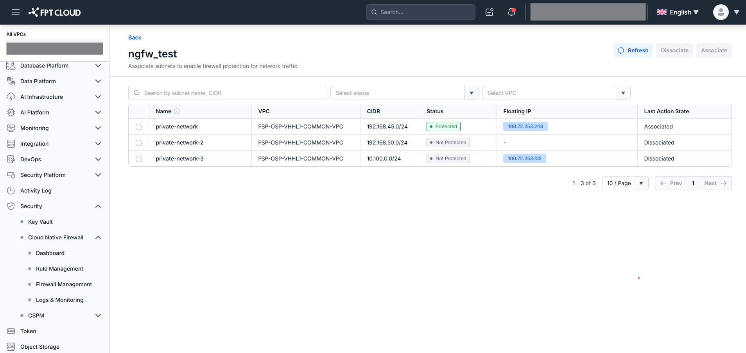Collapse the Security section chevron
The height and width of the screenshot is (353, 746).
[x=98, y=206]
